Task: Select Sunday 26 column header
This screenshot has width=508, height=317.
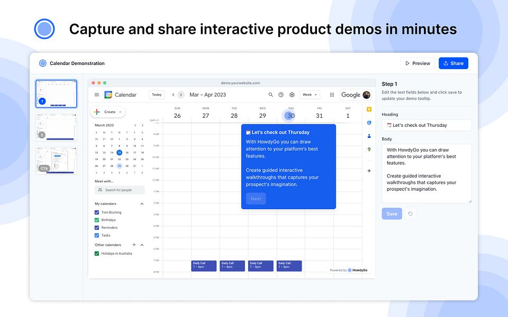Action: pyautogui.click(x=177, y=114)
